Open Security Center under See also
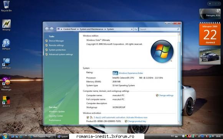This screenshot has height=139, width=223. point(56,116)
